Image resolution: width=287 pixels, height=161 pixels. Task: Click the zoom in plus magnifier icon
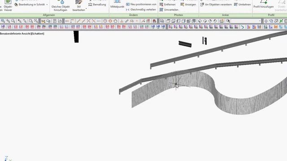tap(20, 21)
